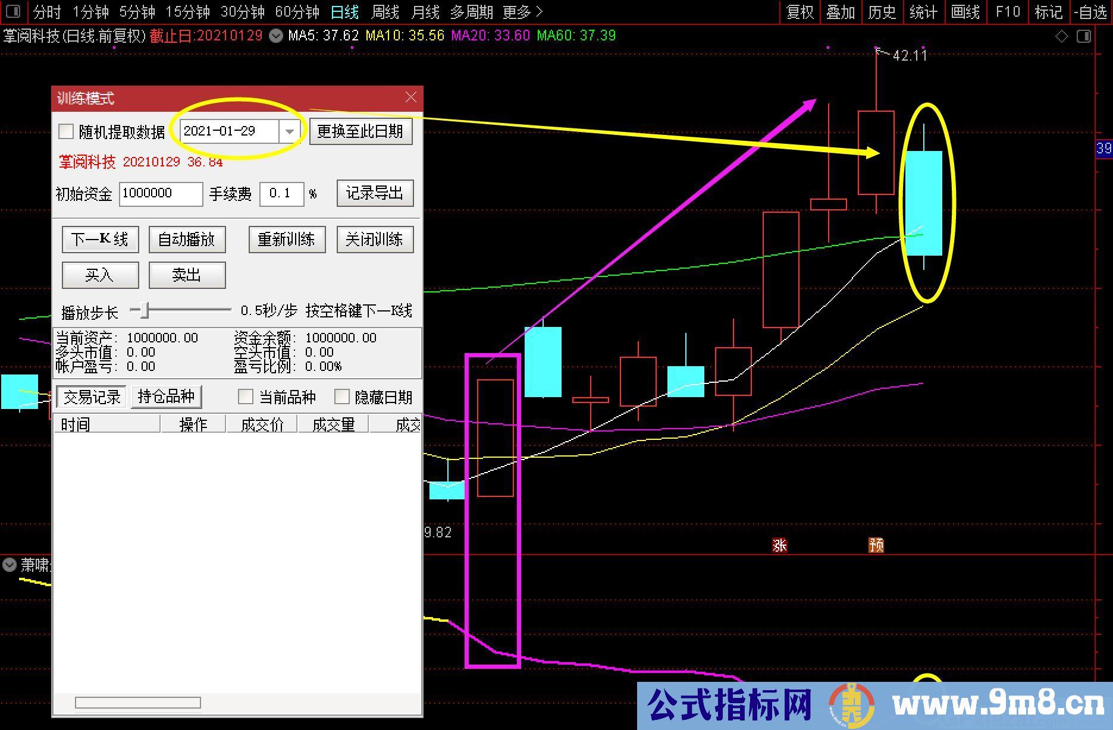
Task: Click the diamond icon at top-right of chart
Action: pyautogui.click(x=1062, y=36)
